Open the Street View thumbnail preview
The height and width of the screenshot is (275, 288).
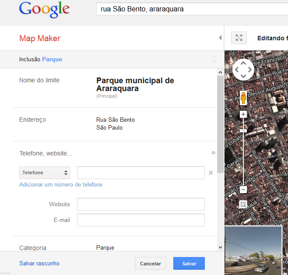pos(253,250)
